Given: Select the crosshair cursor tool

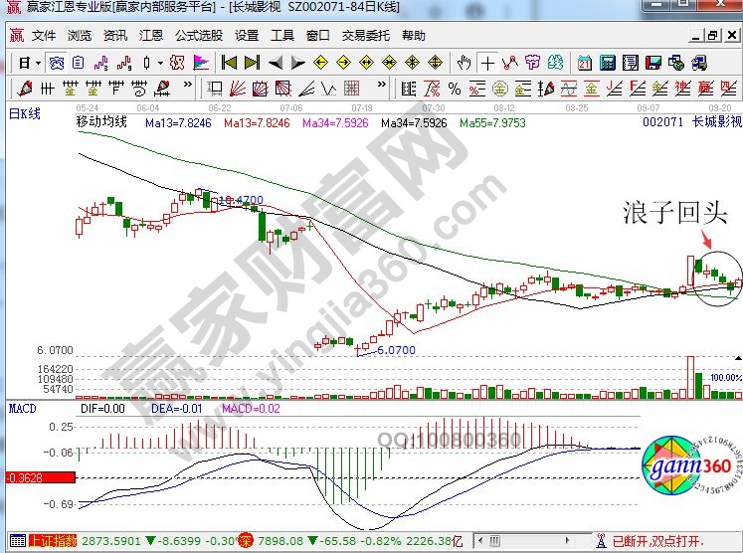Looking at the screenshot, I should (487, 62).
